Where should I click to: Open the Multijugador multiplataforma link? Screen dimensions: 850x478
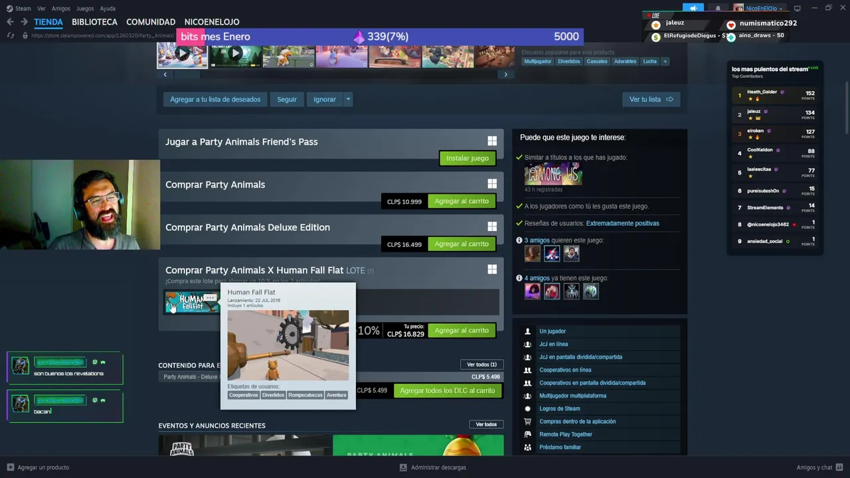[572, 396]
